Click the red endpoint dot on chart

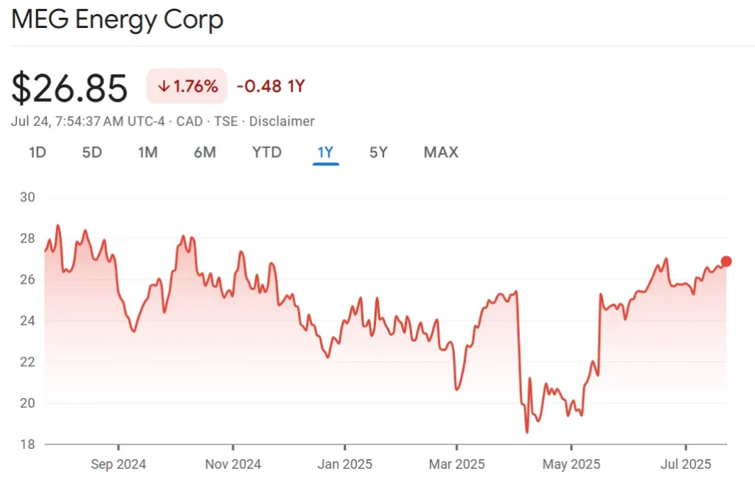coord(726,261)
